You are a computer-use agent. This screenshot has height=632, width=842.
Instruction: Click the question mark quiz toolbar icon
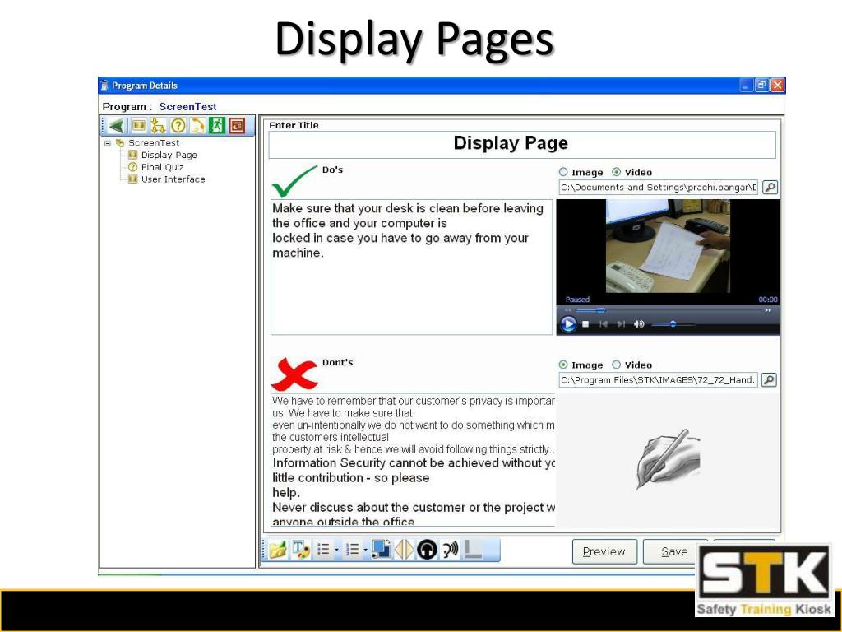click(x=178, y=126)
